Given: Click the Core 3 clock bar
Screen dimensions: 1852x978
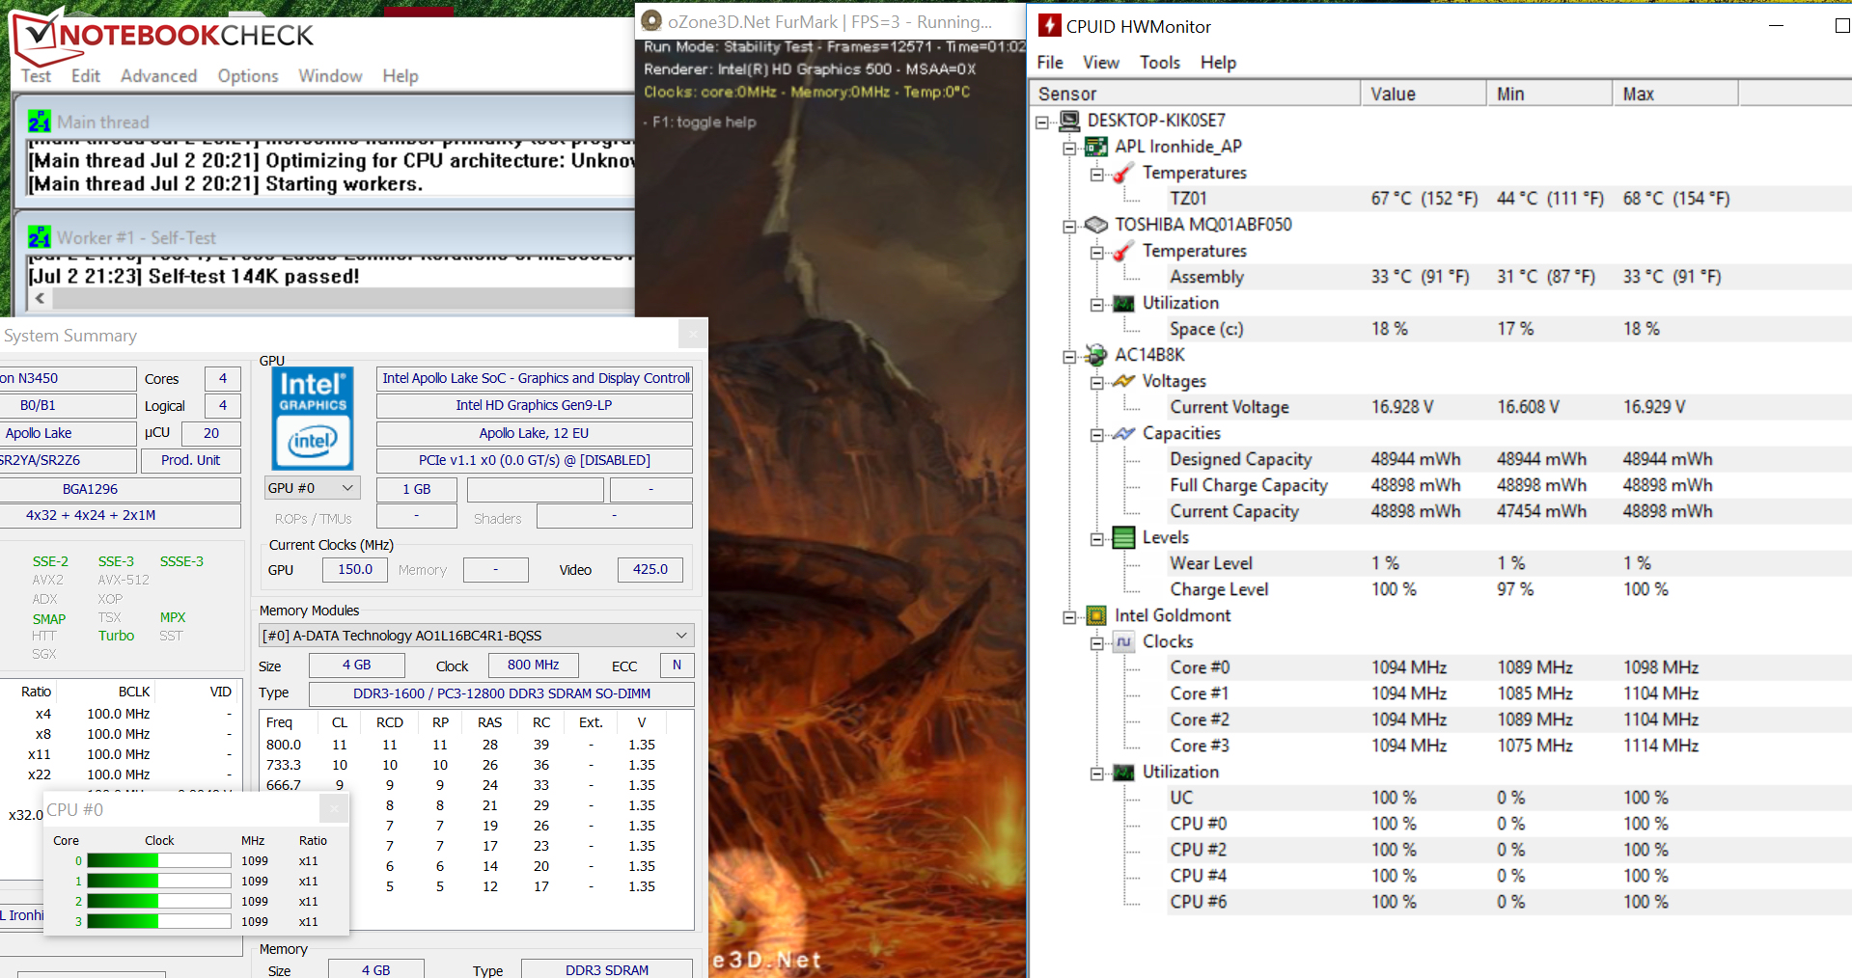Looking at the screenshot, I should coord(159,921).
